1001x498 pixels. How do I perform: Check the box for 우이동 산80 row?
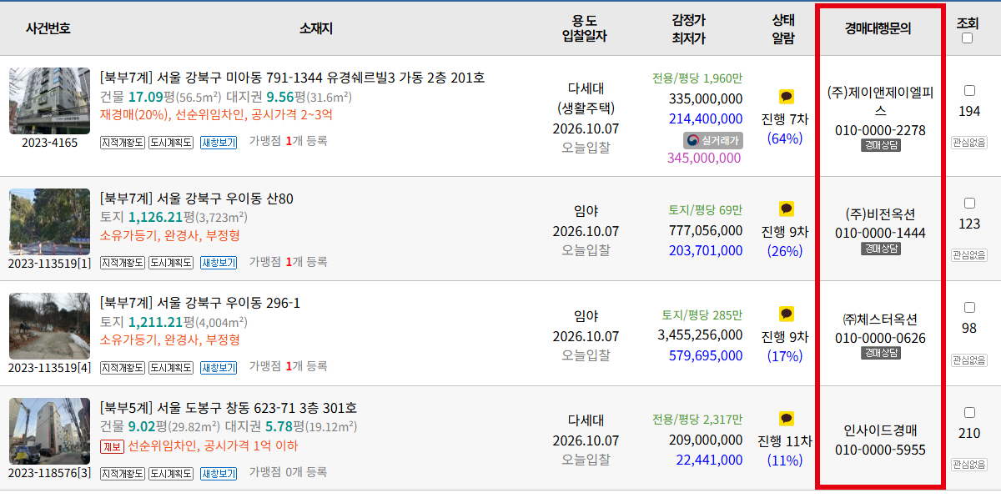tap(969, 204)
